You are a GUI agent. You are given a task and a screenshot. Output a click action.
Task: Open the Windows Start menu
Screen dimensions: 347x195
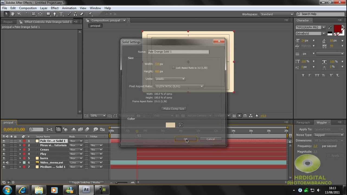[7, 190]
